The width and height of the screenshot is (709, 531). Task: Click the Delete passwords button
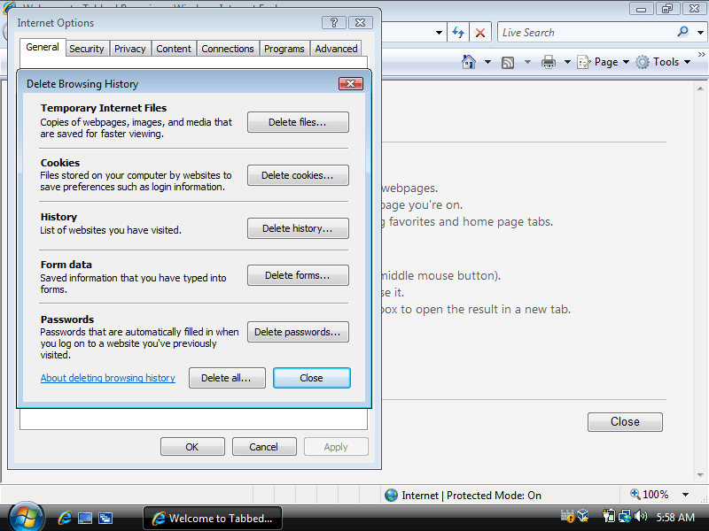click(x=298, y=332)
